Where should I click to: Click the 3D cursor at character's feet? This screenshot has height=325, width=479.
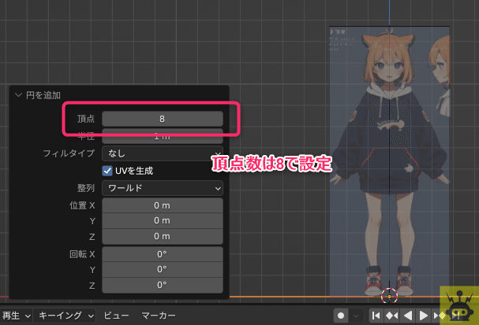click(390, 296)
